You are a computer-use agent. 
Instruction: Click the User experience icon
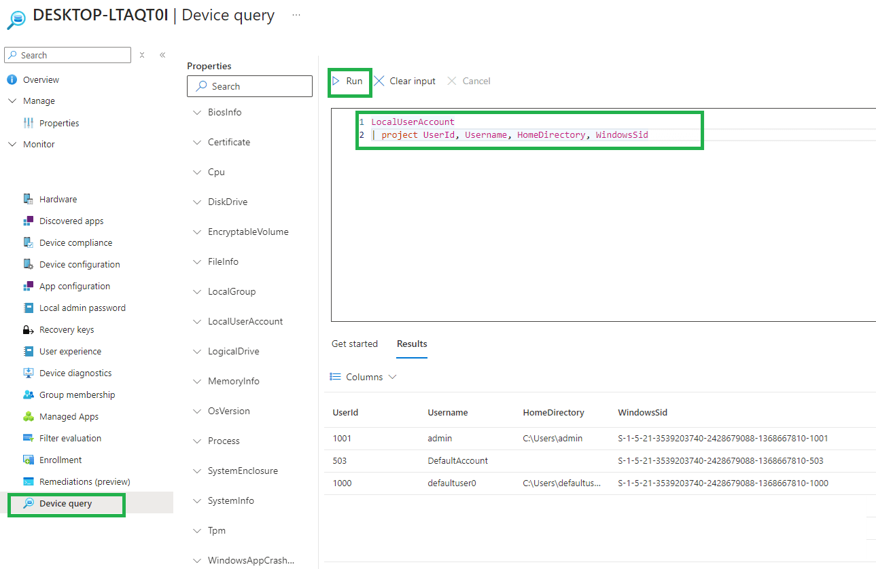[x=28, y=351]
